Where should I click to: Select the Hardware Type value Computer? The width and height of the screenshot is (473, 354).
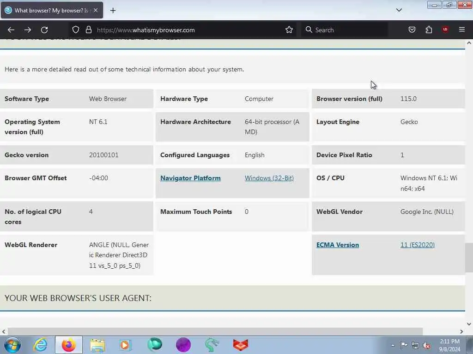[259, 99]
